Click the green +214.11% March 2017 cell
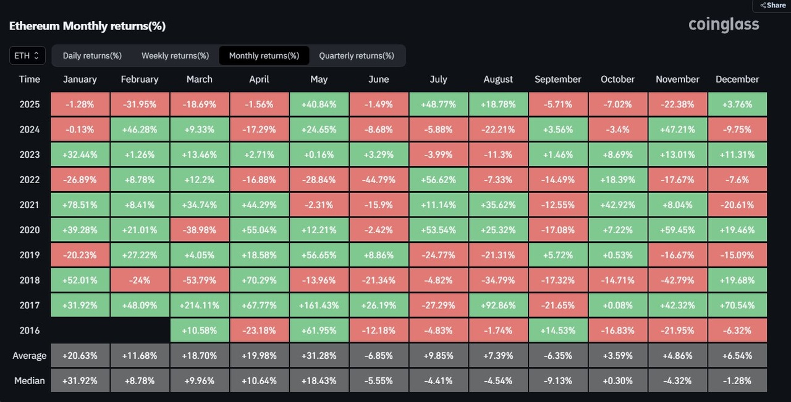This screenshot has height=402, width=791. pyautogui.click(x=199, y=305)
